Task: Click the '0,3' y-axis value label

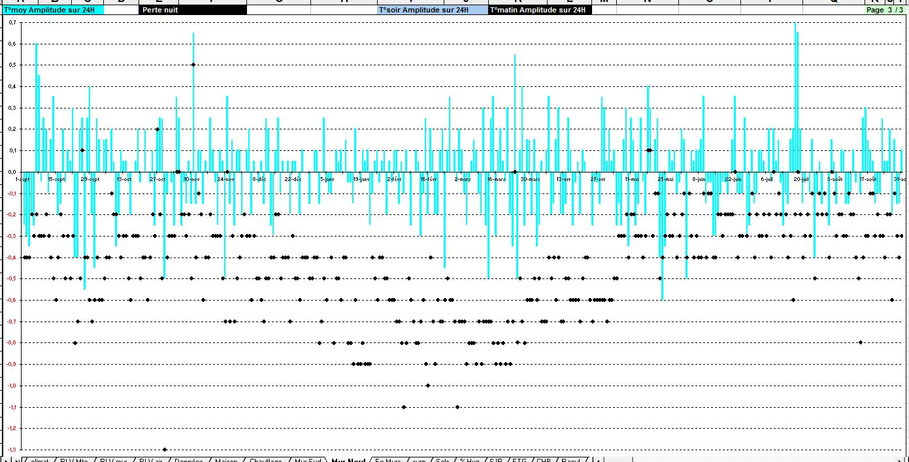Action: [12, 108]
